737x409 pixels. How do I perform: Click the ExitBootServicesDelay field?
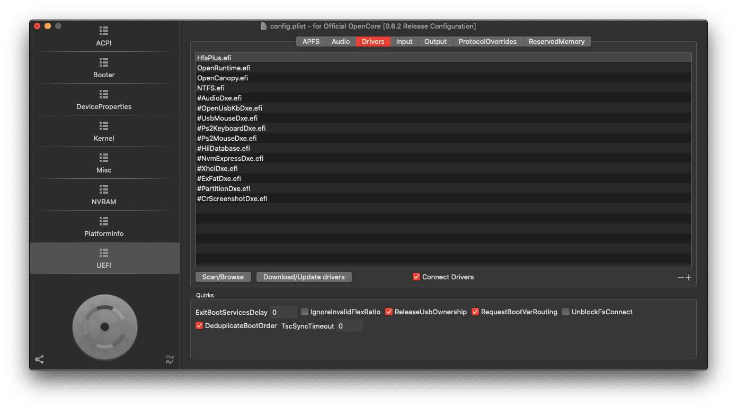coord(283,312)
